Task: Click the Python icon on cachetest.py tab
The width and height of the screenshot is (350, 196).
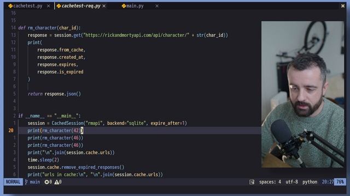Action: pos(10,6)
